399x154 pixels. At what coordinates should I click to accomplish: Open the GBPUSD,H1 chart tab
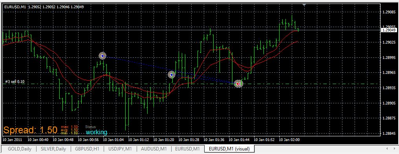[x=87, y=149]
